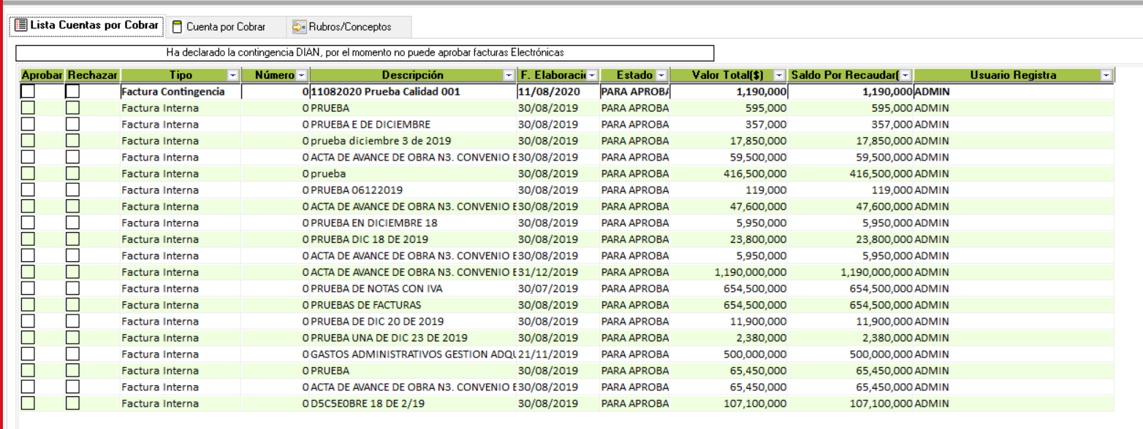Open the Descripción column filter arrow
This screenshot has width=1143, height=429.
(x=509, y=75)
